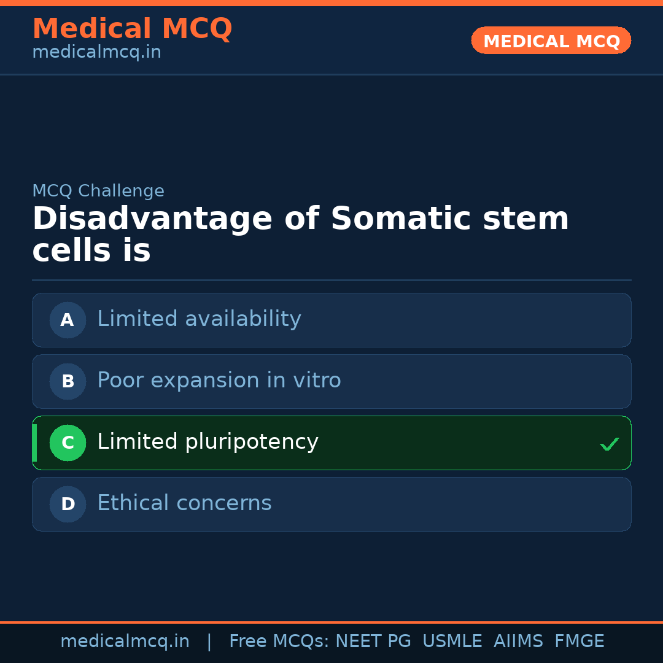
Task: Select the Limited availability answer
Action: click(x=199, y=319)
